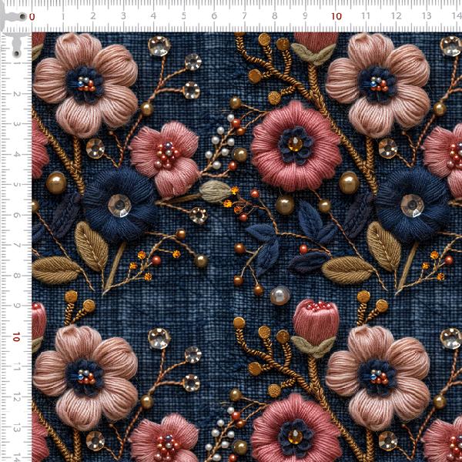Click the number 7 on the vertical ruler
This screenshot has height=462, width=462.
(x=17, y=246)
